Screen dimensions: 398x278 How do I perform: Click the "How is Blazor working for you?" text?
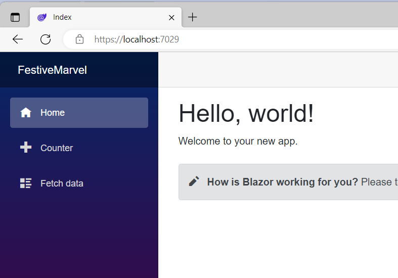coord(282,182)
